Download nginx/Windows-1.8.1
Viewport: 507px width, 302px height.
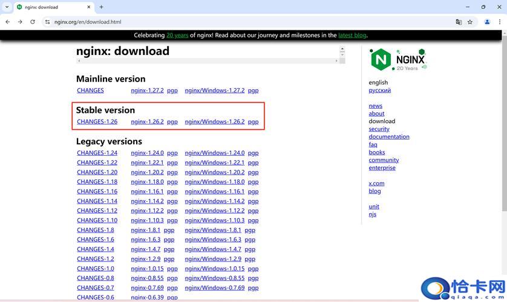tap(213, 230)
